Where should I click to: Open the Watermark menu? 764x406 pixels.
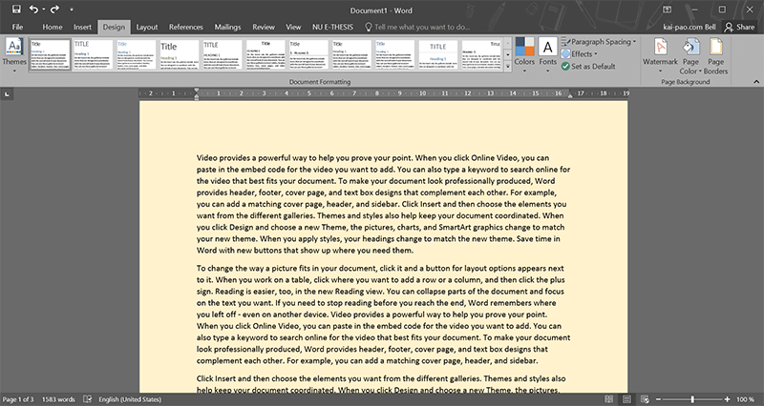coord(660,56)
